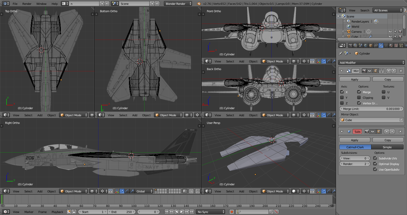
Task: Open the All Scenes display mode dropdown
Action: coord(388,10)
